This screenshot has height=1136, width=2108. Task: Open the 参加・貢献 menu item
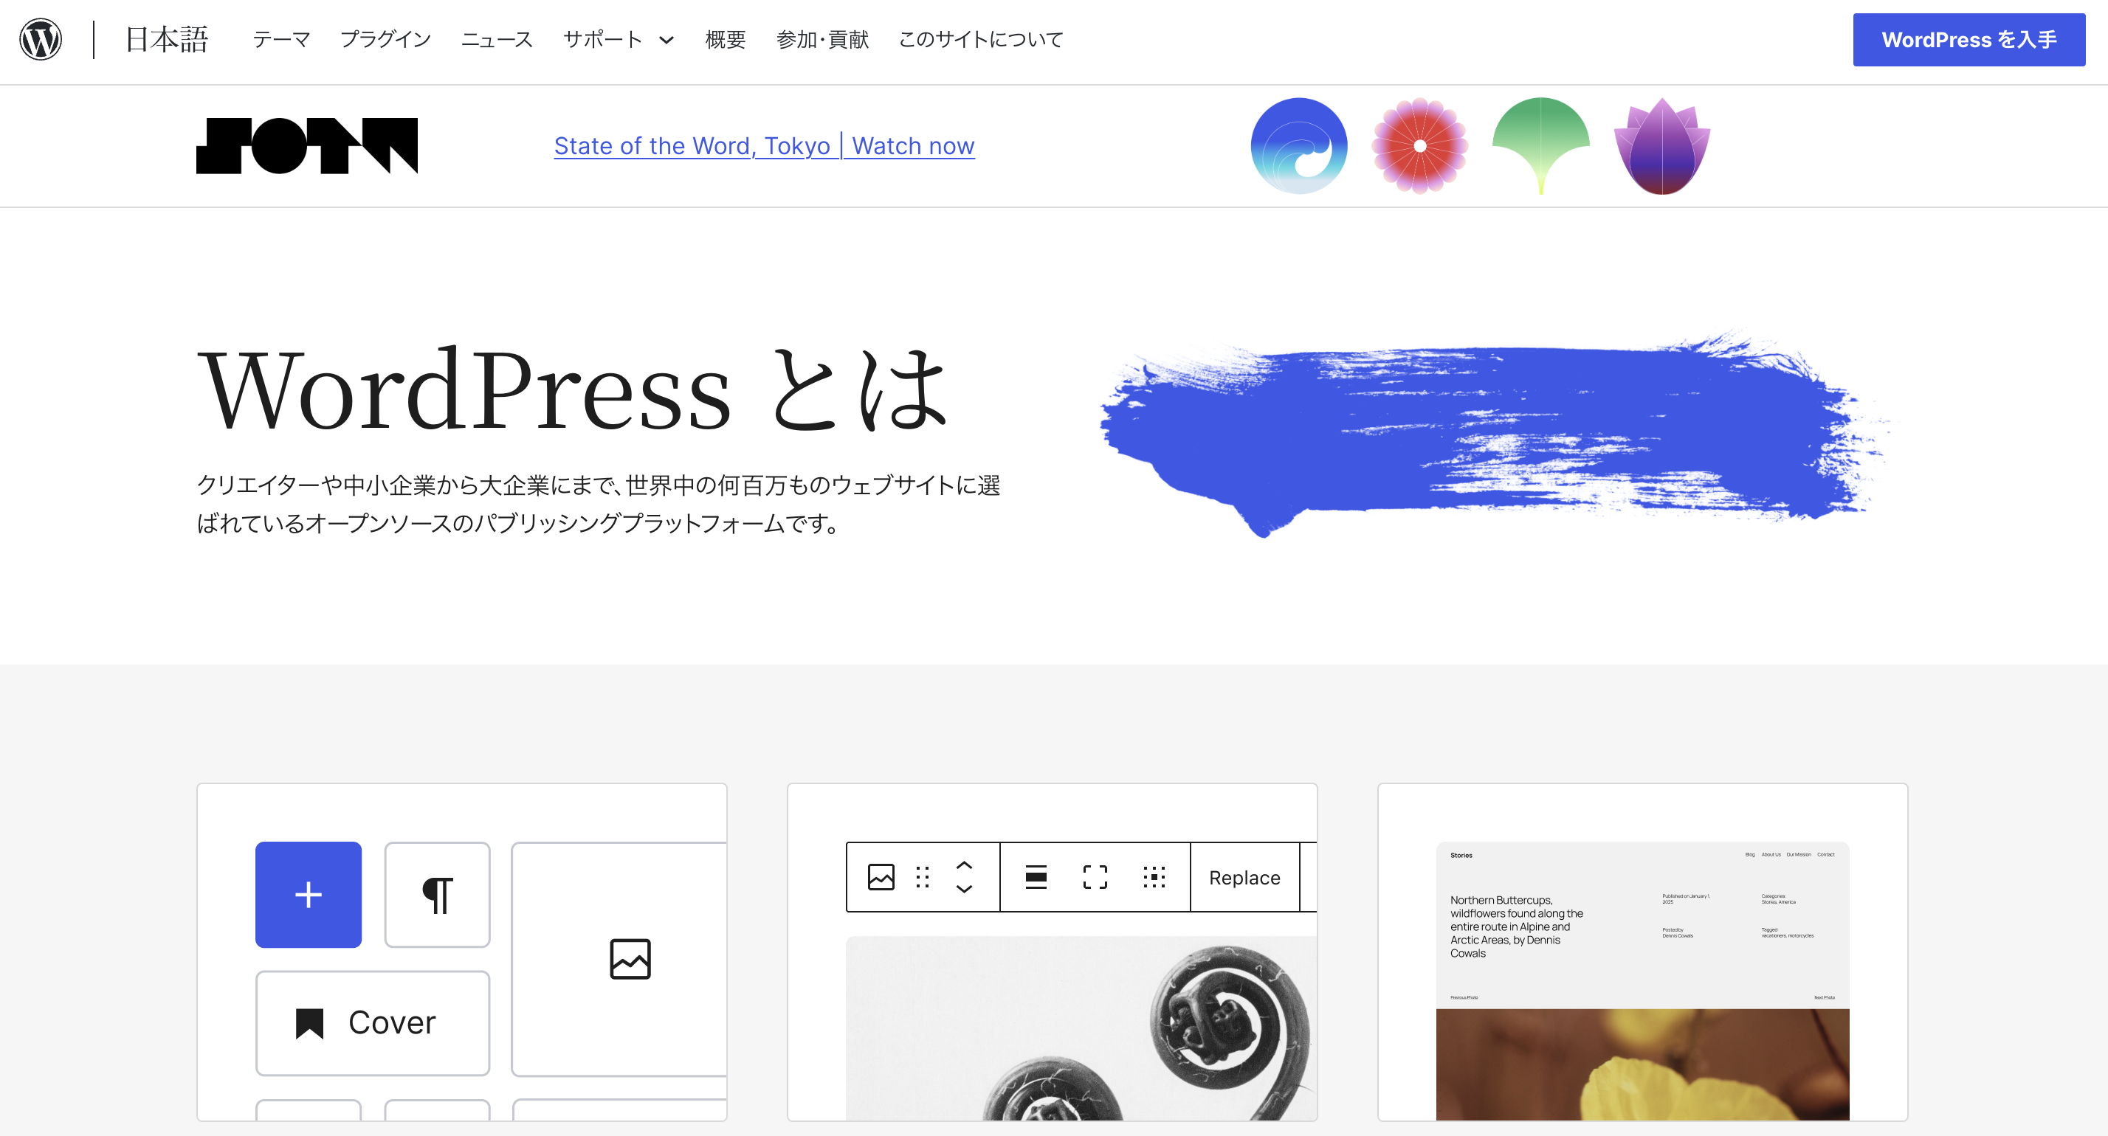tap(822, 39)
